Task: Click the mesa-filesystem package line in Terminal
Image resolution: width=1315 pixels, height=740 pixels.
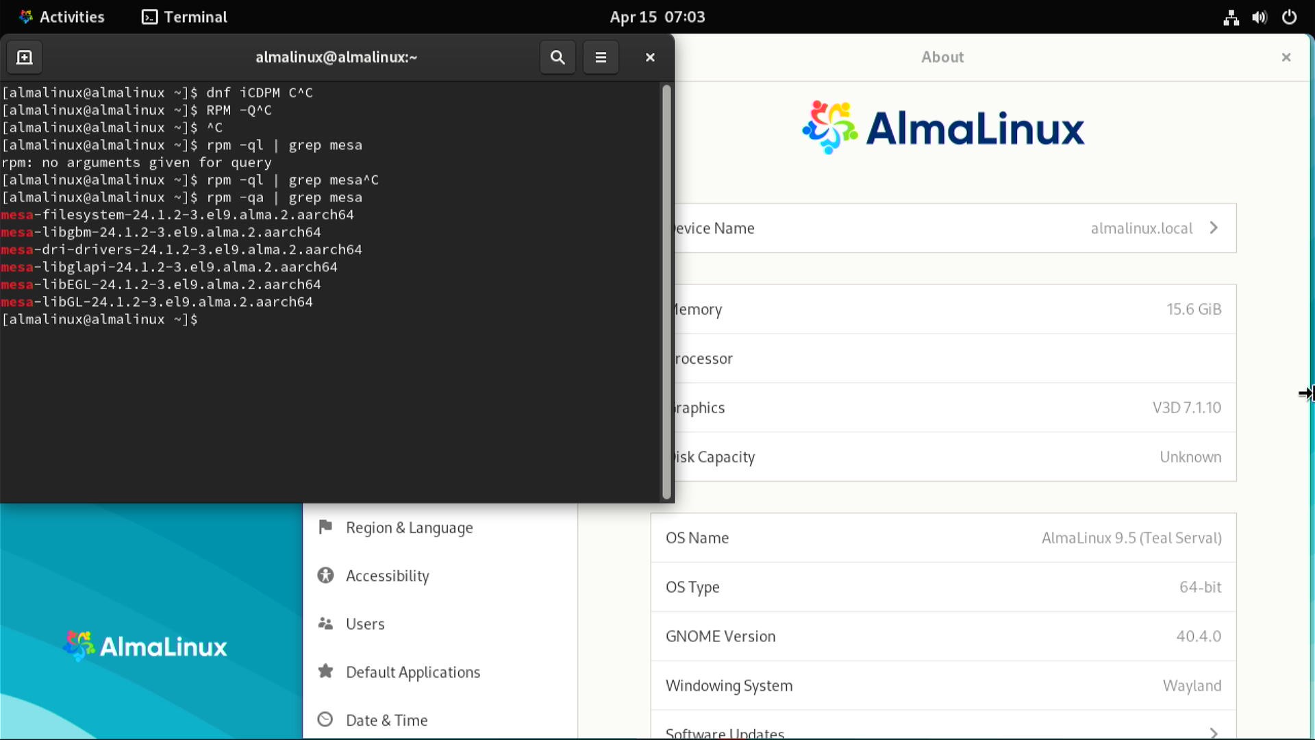Action: 177,214
